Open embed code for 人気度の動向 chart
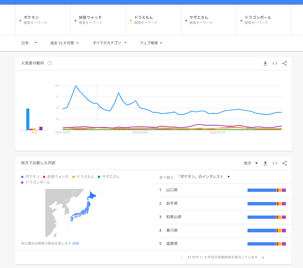Image resolution: width=303 pixels, height=268 pixels. pyautogui.click(x=275, y=63)
